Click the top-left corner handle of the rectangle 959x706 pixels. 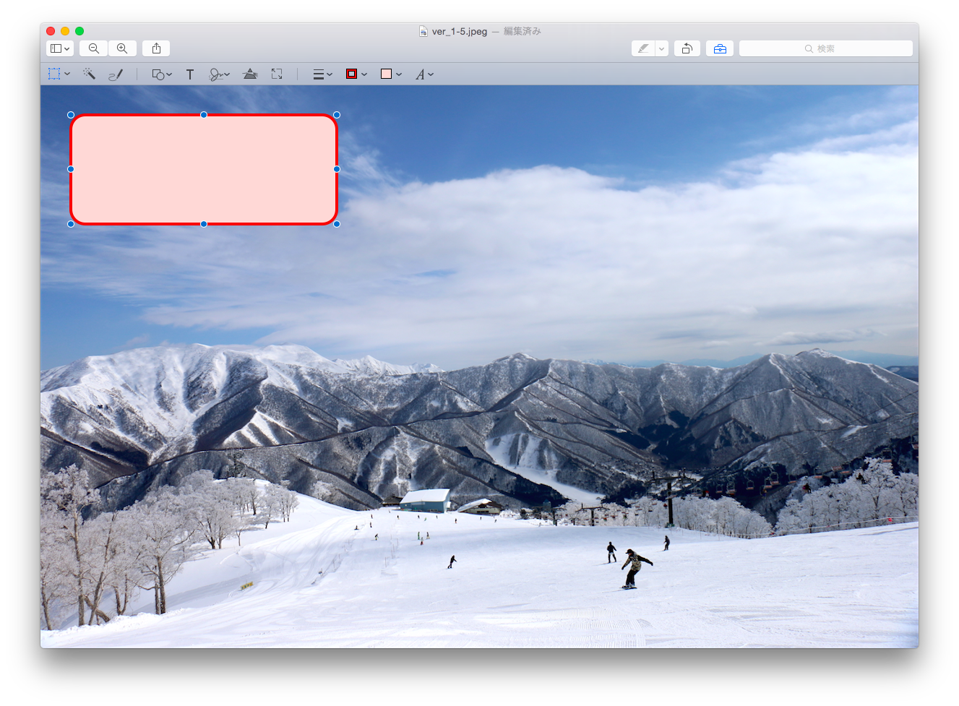pos(71,115)
